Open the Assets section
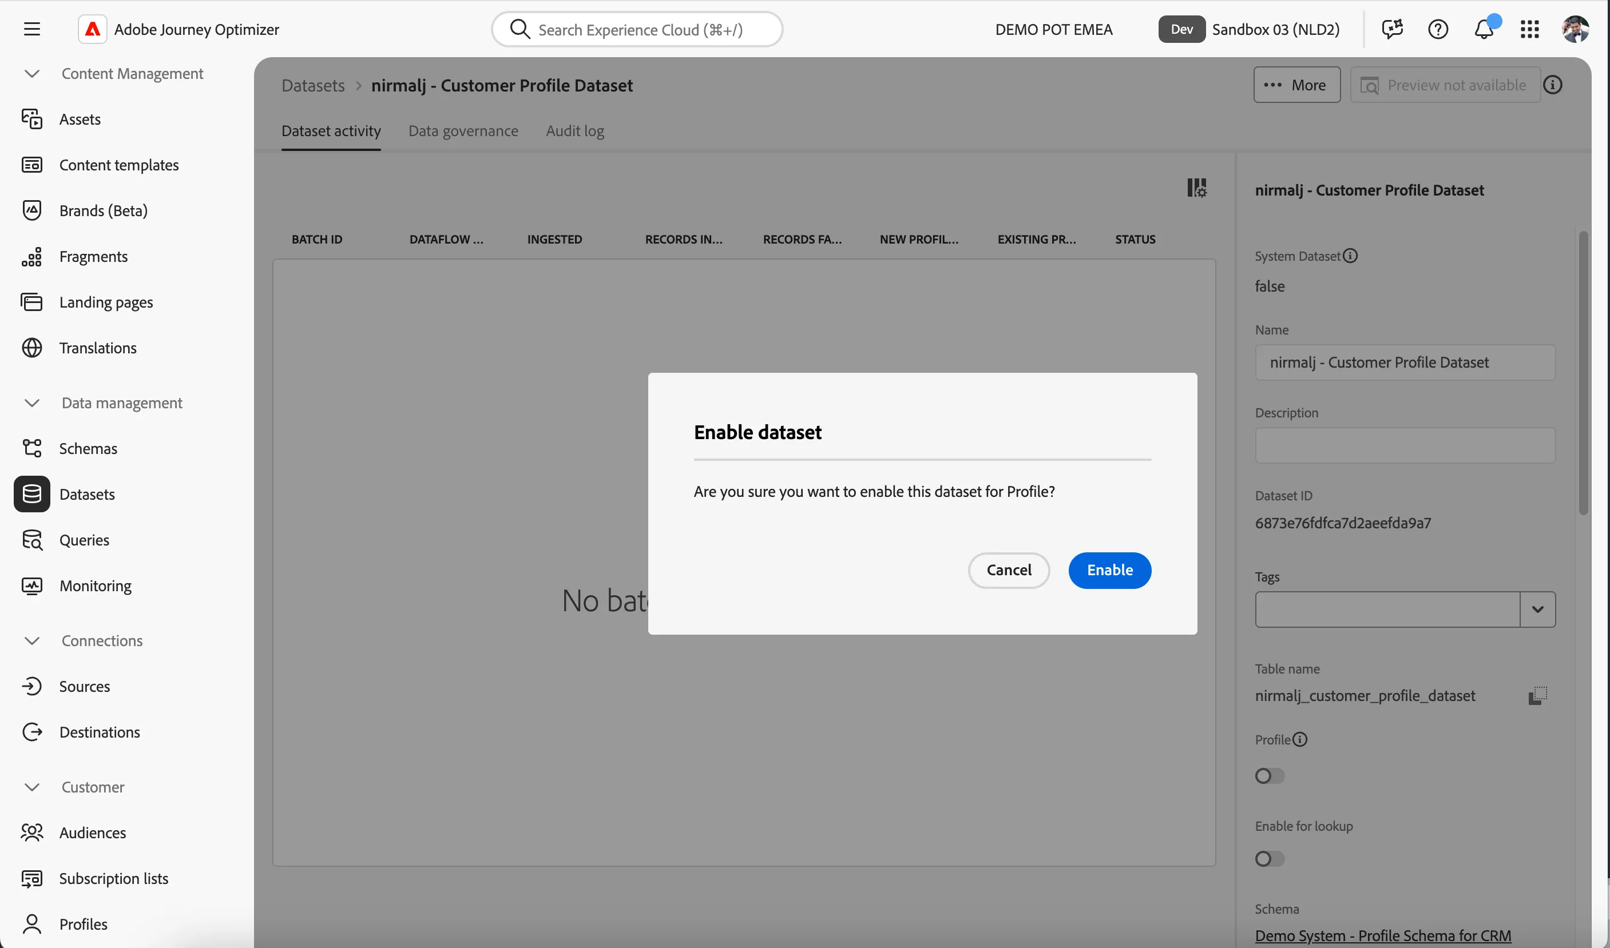 pos(80,120)
